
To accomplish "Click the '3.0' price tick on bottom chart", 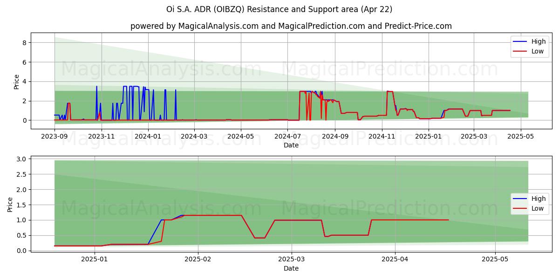I will (22, 159).
